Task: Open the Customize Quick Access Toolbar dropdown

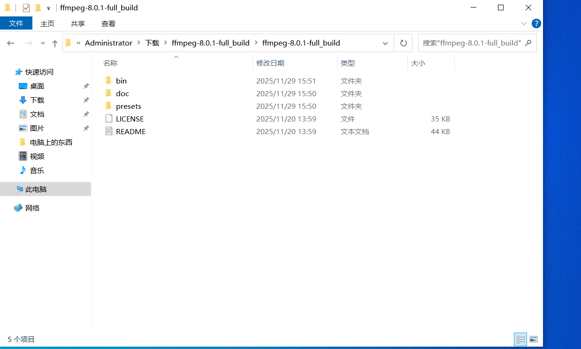Action: [48, 8]
